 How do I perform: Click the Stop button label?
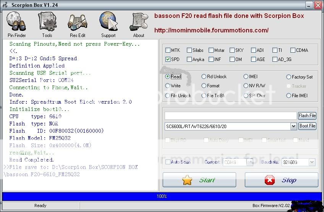coord(289,180)
